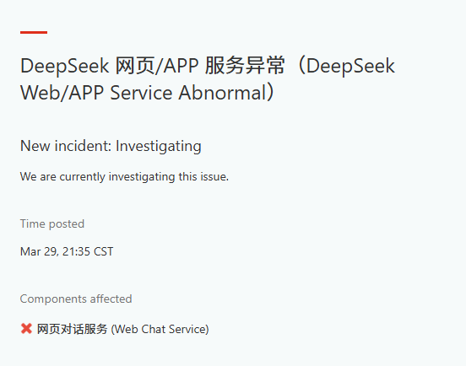
Task: Select the 'Mar 29, 21:35 CST' timestamp
Action: pyautogui.click(x=67, y=251)
